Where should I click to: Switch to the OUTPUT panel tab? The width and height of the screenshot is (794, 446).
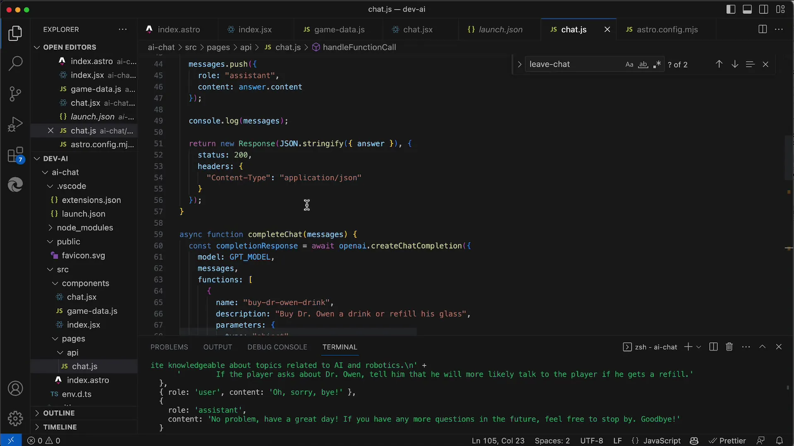tap(218, 347)
